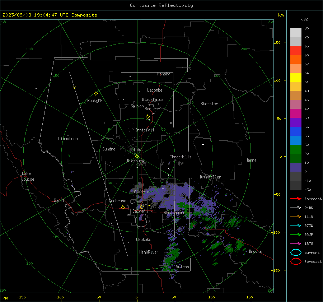Click the Didsbury label

pos(136,161)
